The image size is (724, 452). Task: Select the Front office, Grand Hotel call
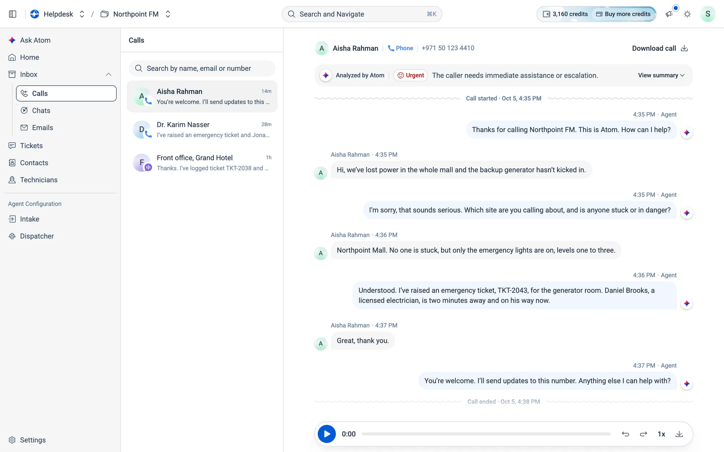(202, 163)
